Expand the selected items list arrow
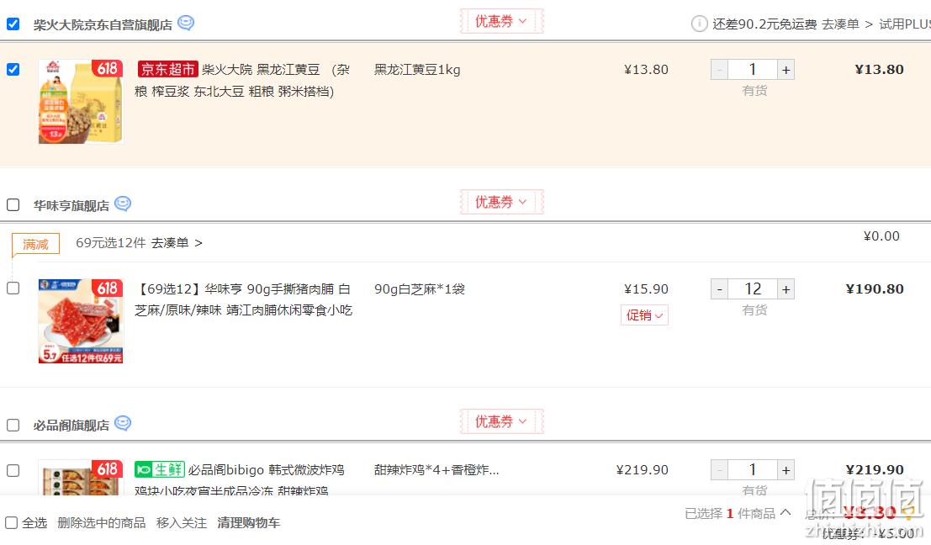The image size is (931, 545). click(786, 511)
